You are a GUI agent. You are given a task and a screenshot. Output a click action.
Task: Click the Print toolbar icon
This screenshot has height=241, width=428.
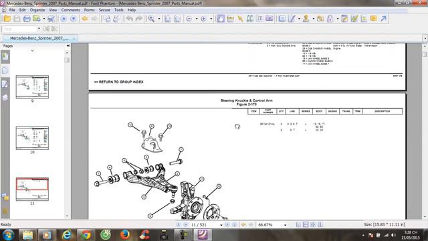coord(27,19)
